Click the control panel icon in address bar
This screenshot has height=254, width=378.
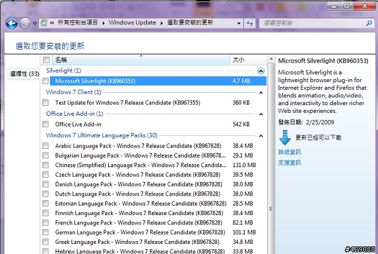[44, 23]
